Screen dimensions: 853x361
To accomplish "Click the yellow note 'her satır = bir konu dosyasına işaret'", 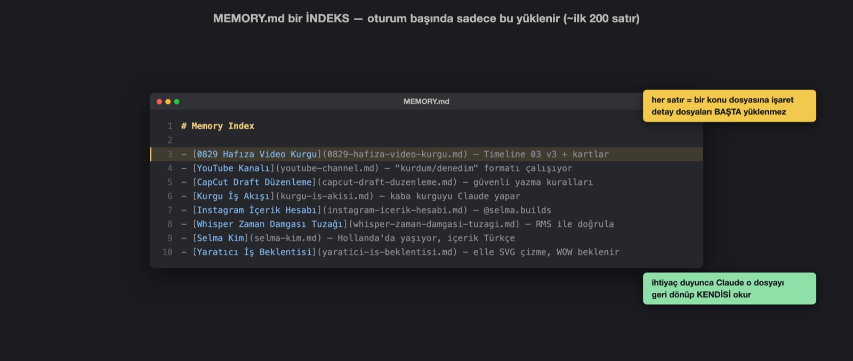I will 729,106.
